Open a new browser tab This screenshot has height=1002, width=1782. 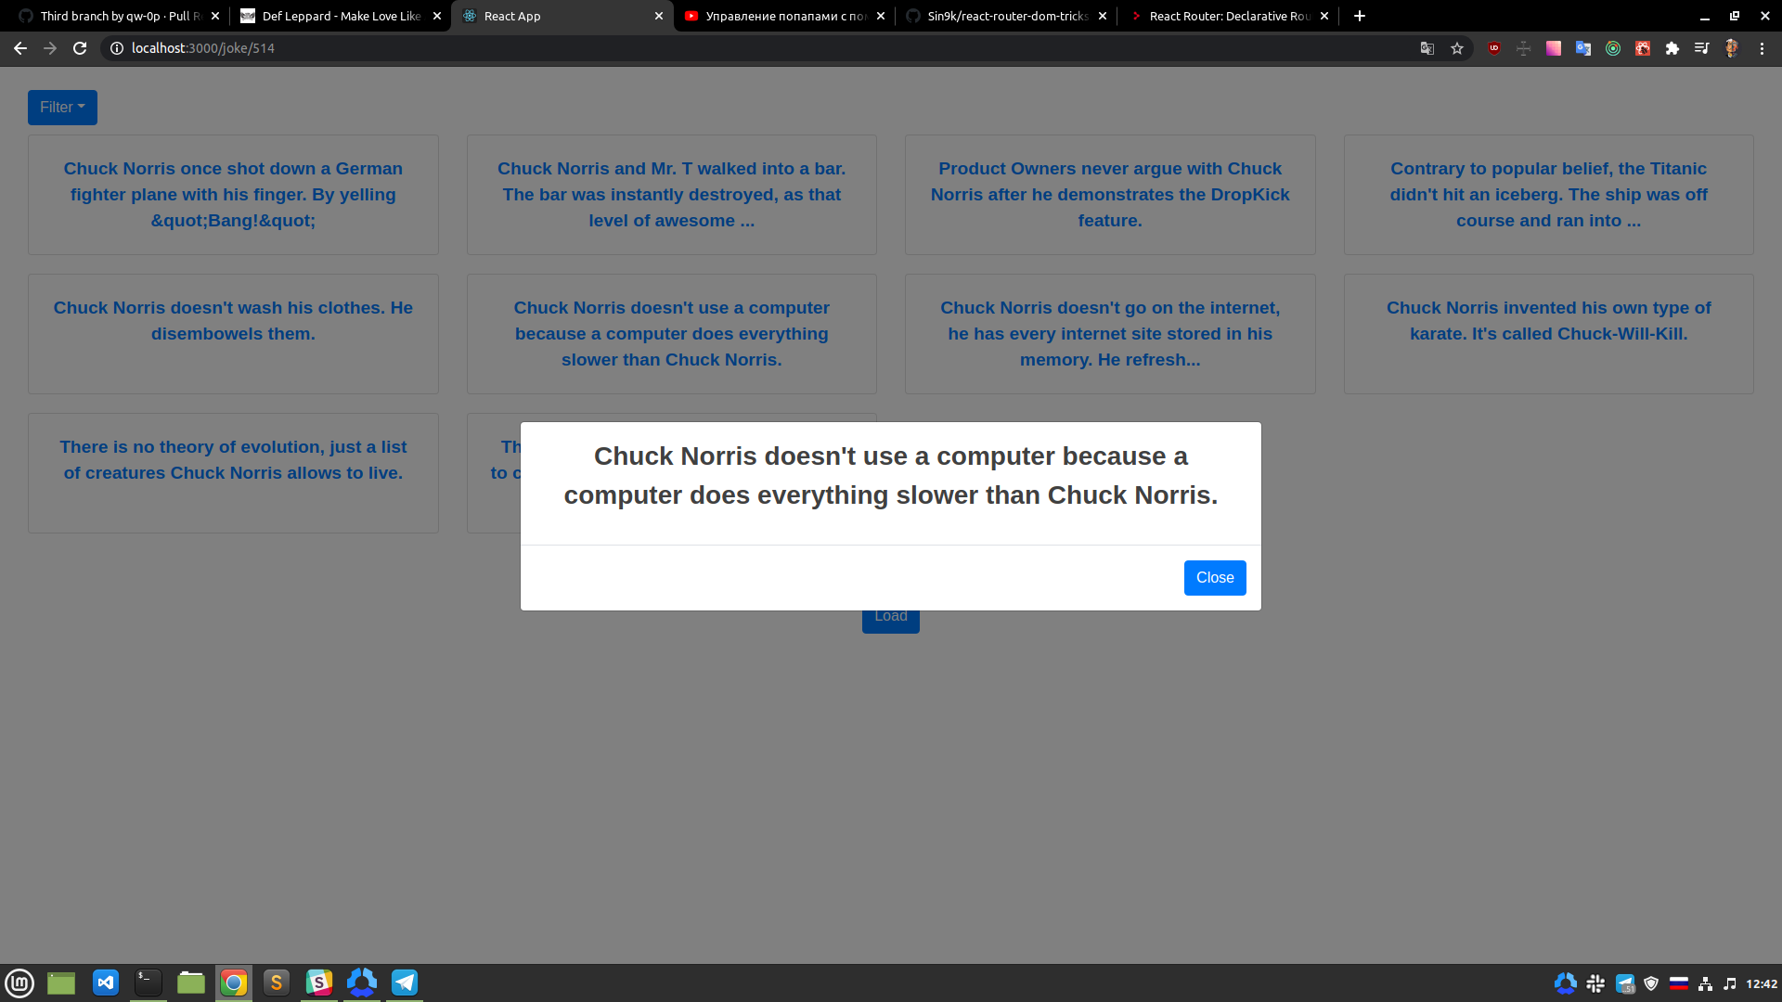1359,16
